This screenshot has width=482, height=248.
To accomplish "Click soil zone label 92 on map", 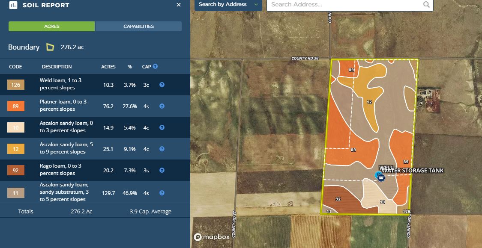I will tap(338, 199).
